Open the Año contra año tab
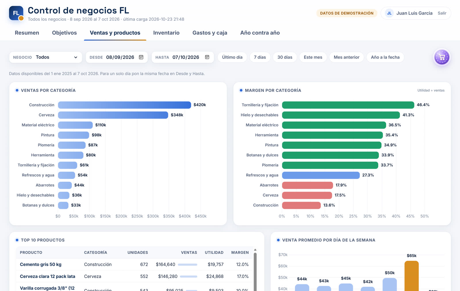This screenshot has height=291, width=460. 260,33
